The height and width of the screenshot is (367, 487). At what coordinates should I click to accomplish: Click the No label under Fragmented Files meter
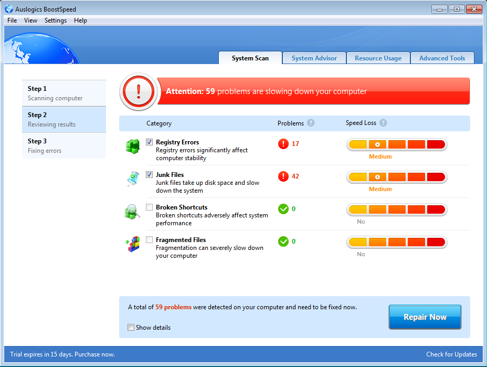pos(361,254)
